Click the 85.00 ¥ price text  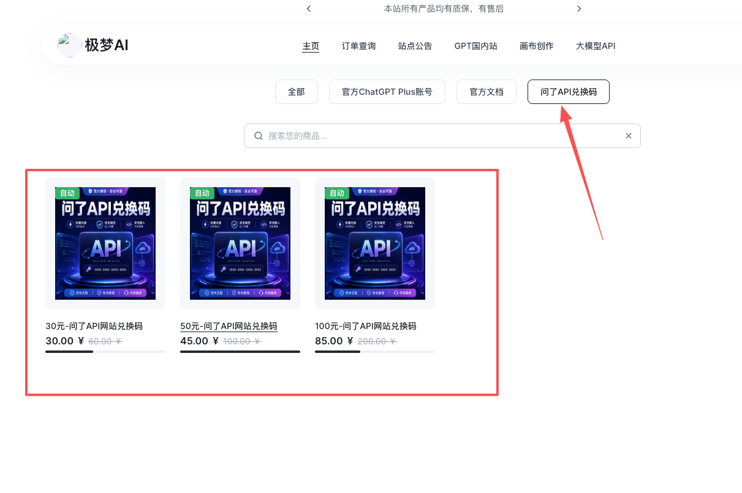pyautogui.click(x=335, y=341)
